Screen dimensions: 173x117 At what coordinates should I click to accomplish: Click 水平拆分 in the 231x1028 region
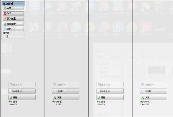pyautogui.click(x=66, y=91)
